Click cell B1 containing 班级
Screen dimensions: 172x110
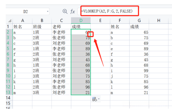point(42,26)
